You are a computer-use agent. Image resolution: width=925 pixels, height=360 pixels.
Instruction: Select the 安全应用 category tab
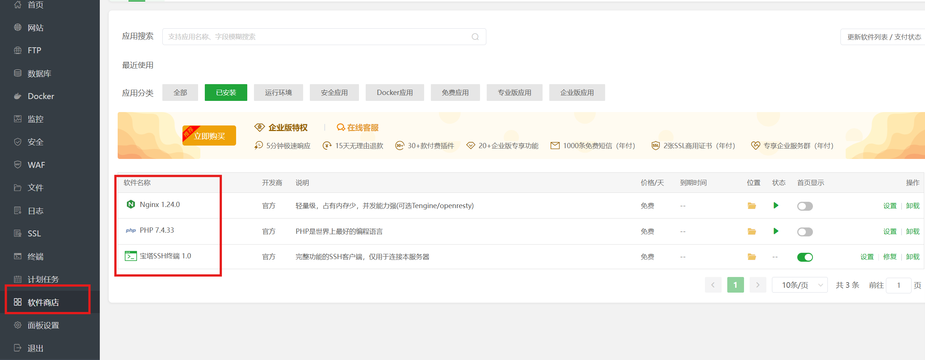tap(334, 93)
